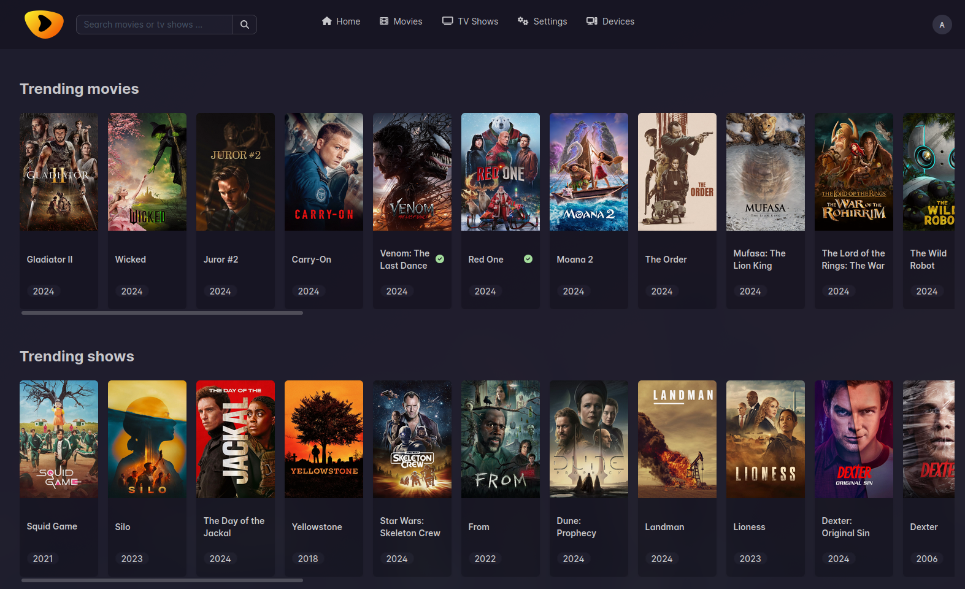Click the Moana 2 title
Screen dimensions: 965x589
pos(575,260)
